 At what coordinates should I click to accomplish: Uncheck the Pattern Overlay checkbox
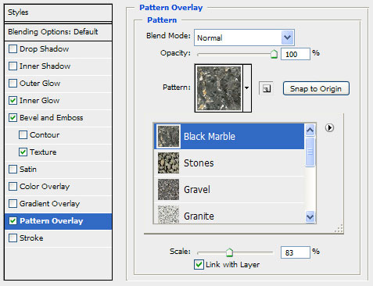coord(13,221)
